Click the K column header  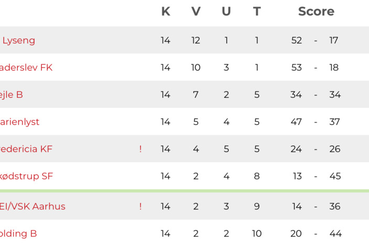[166, 12]
